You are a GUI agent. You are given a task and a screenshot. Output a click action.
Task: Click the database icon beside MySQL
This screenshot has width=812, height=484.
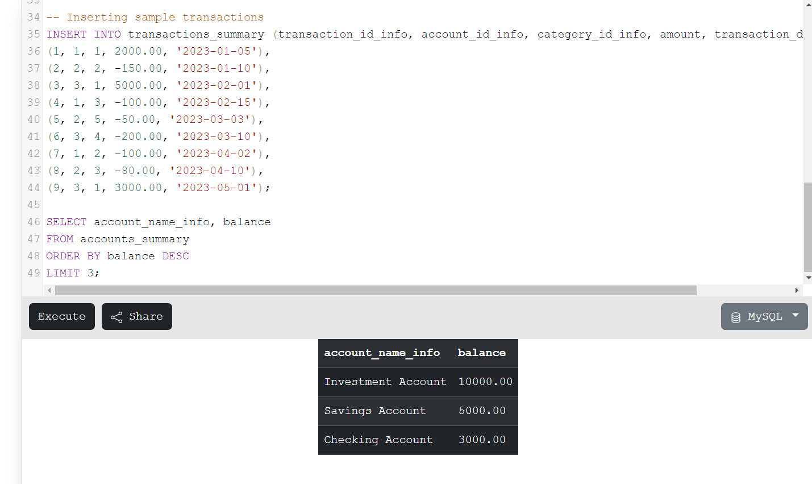[736, 317]
